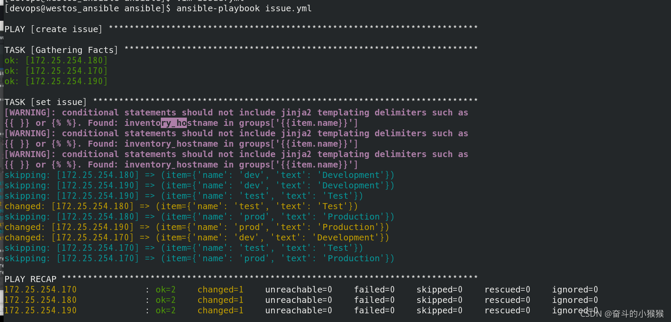This screenshot has height=322, width=671.
Task: Click skipping line for 172.25.254.180 'dev' item
Action: tap(199, 175)
